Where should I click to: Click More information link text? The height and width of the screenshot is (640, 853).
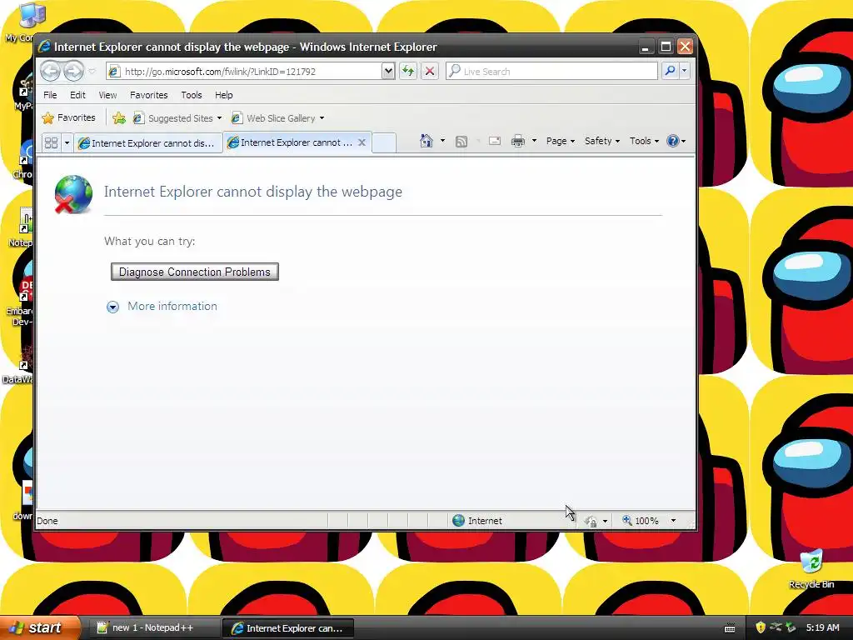172,306
